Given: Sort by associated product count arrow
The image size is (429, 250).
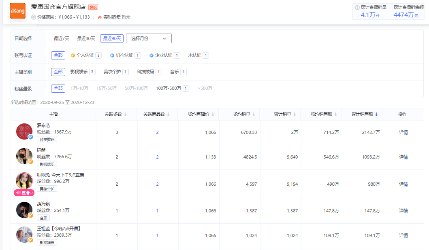Looking at the screenshot, I should coord(168,114).
